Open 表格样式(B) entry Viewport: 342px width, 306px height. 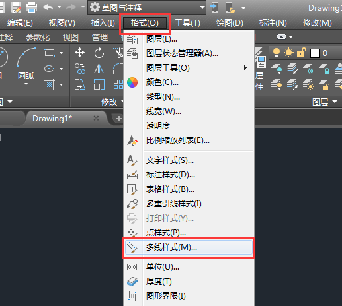[x=189, y=189]
